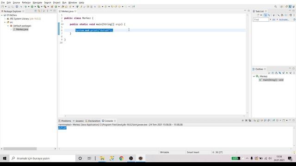Click the Debug bug icon in the toolbar
Screen dimensions: 296x166
point(26,6)
